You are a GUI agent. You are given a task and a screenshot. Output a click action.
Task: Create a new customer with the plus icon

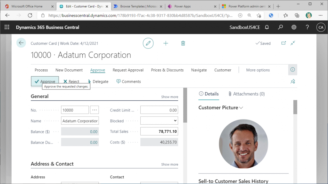[x=166, y=43]
